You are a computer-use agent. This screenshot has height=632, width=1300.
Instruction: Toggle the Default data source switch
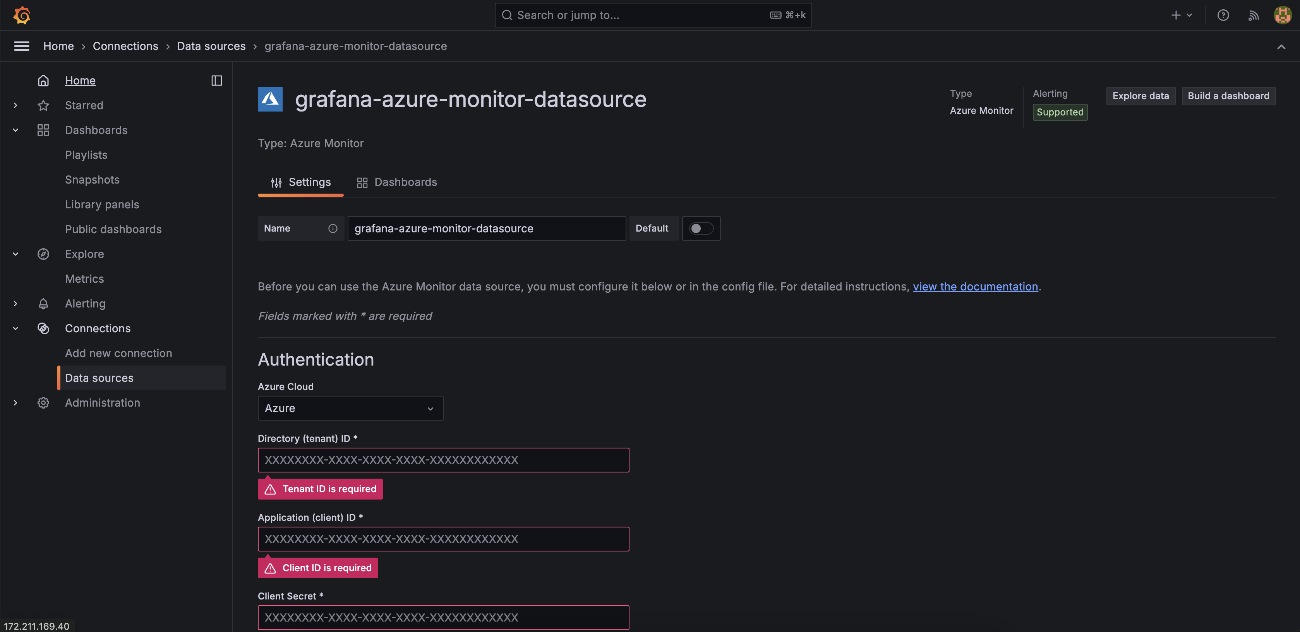tap(701, 228)
